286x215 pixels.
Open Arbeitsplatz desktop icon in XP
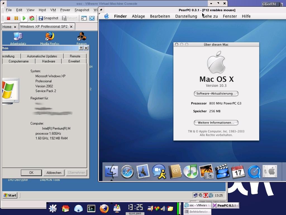(x=18, y=38)
